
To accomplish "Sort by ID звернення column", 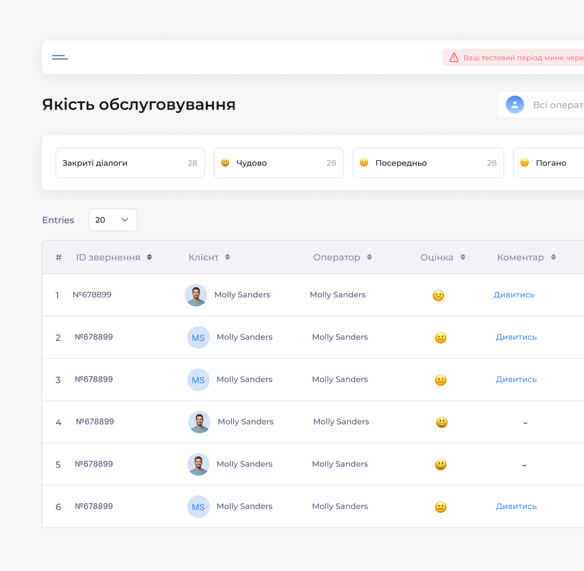I will tap(149, 257).
